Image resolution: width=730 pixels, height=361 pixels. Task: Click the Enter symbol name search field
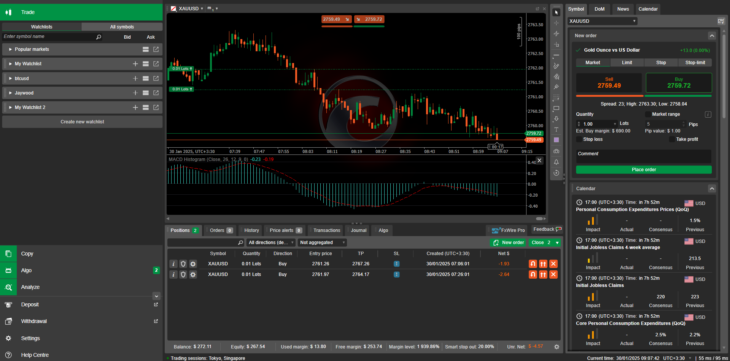pyautogui.click(x=52, y=37)
